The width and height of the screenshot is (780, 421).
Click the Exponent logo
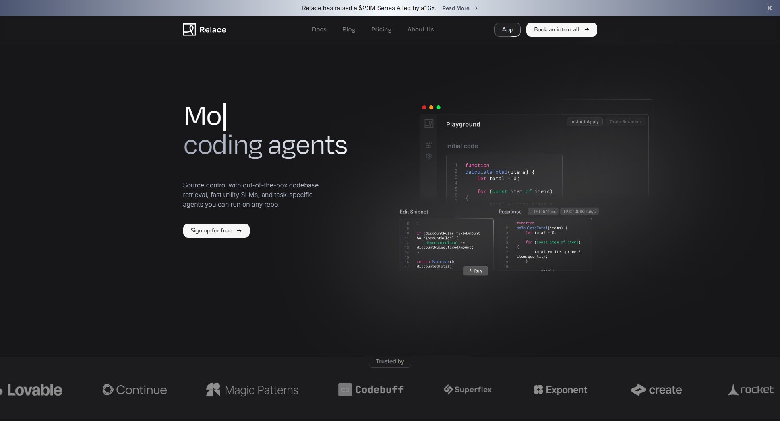560,390
